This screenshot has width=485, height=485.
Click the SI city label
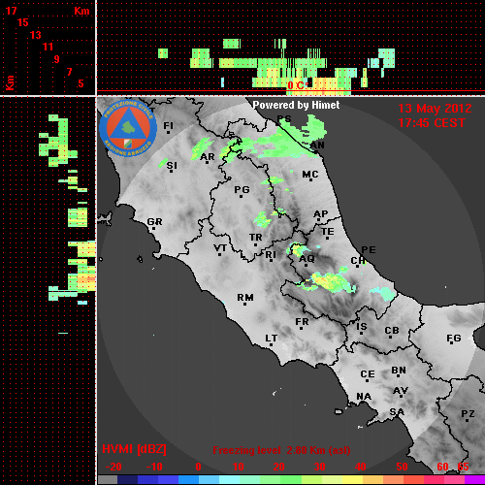[x=172, y=166]
